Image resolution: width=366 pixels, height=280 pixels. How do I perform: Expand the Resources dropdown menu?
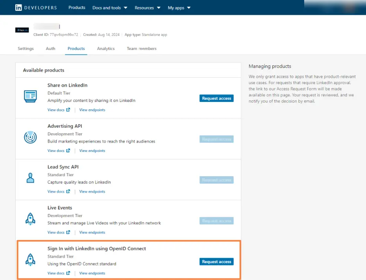(x=147, y=8)
